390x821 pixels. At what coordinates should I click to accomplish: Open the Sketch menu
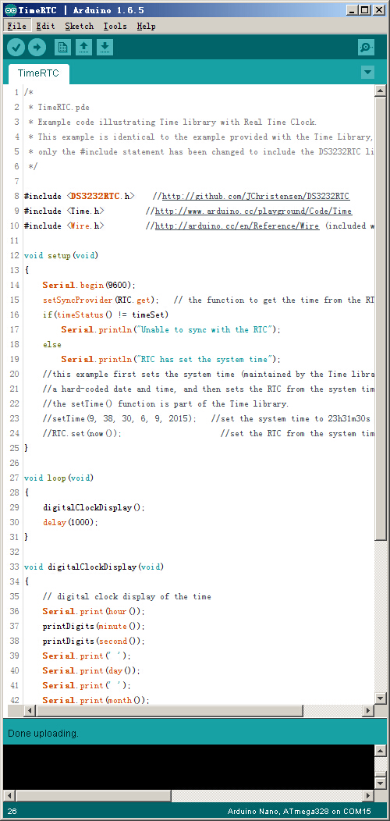pyautogui.click(x=80, y=26)
